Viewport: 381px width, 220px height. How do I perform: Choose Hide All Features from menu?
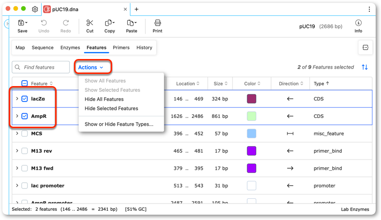104,99
